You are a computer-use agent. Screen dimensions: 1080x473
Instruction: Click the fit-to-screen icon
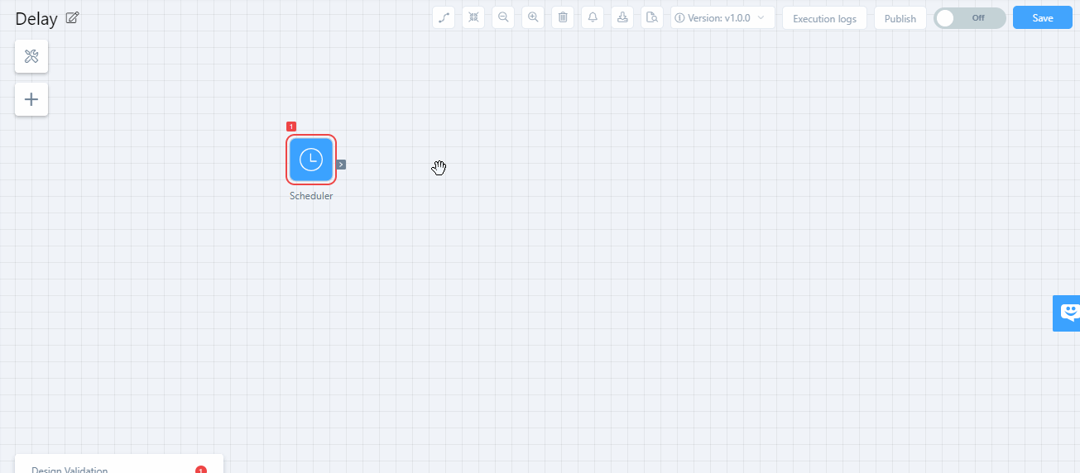click(473, 17)
